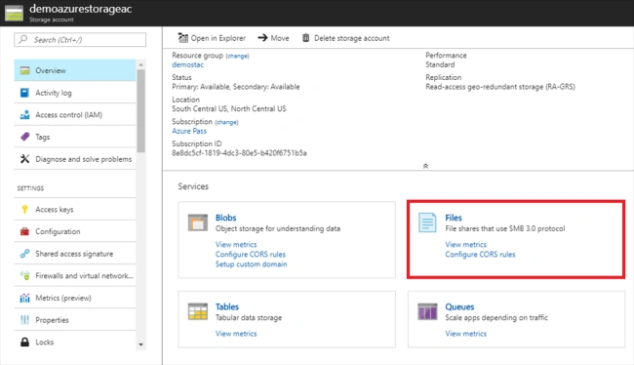Viewport: 634px width, 365px height.
Task: Click the sidebar scroll up arrow
Action: (140, 64)
